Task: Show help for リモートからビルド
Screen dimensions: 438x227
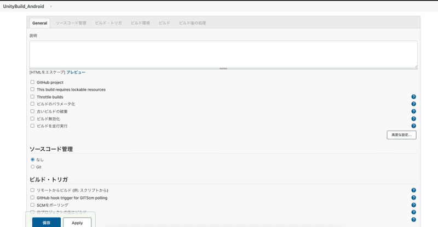Action: click(x=413, y=190)
